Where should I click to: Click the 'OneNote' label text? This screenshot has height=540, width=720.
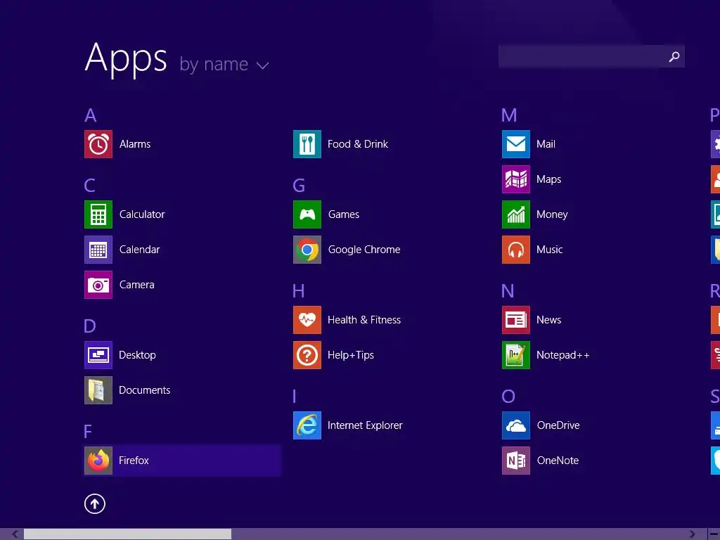click(x=558, y=461)
